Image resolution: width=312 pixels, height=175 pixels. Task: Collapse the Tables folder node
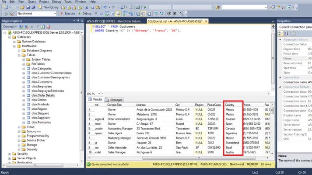(19, 55)
